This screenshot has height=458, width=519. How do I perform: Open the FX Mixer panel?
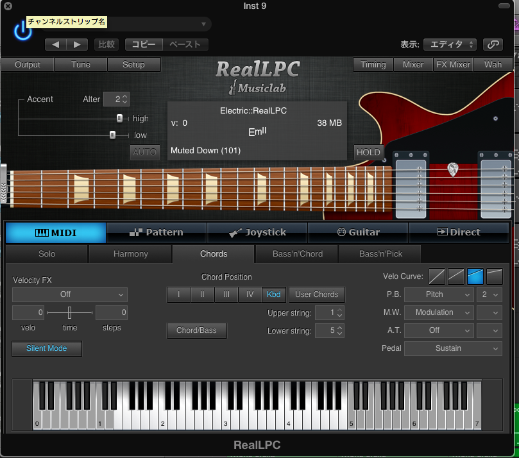[453, 65]
